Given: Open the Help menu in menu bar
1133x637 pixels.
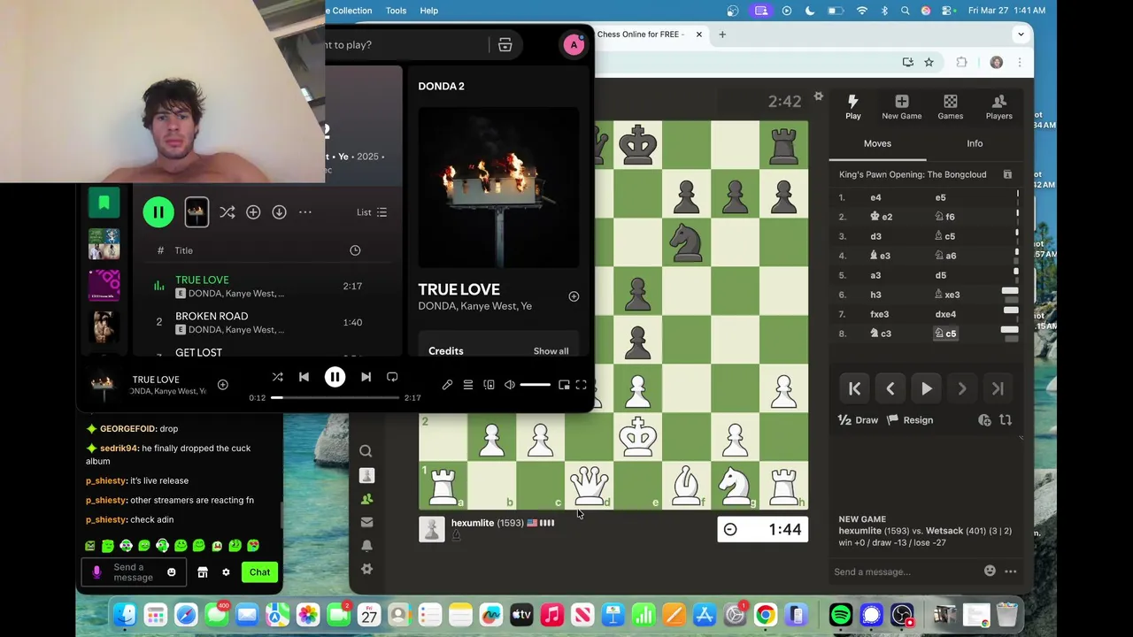Looking at the screenshot, I should tap(428, 11).
